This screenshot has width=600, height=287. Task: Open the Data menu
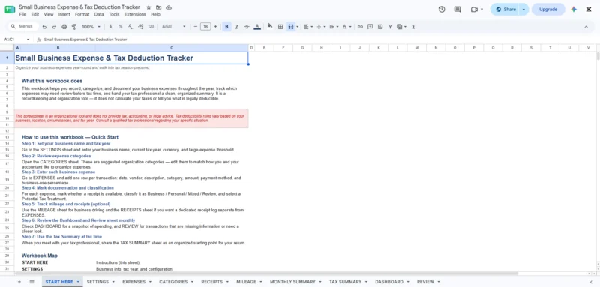click(x=99, y=14)
